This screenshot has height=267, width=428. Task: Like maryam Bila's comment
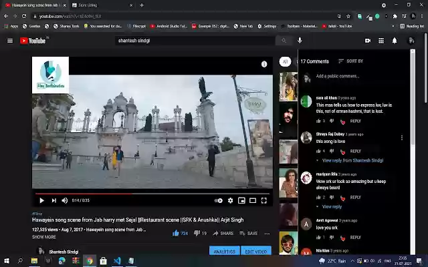click(318, 198)
